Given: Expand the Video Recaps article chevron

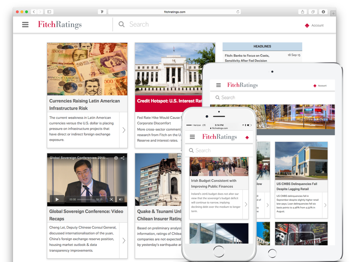Looking at the screenshot, I should pos(124,241).
